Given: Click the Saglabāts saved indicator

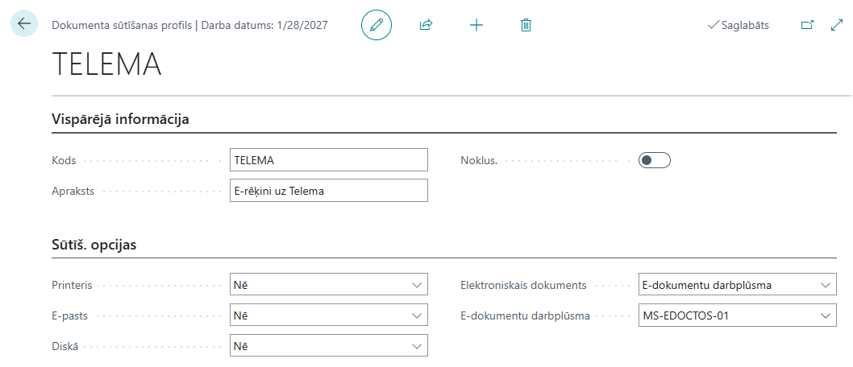Looking at the screenshot, I should click(x=738, y=25).
